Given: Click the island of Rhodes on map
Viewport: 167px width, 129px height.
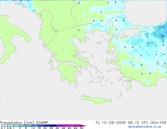Looking at the screenshot, I should tap(129, 87).
